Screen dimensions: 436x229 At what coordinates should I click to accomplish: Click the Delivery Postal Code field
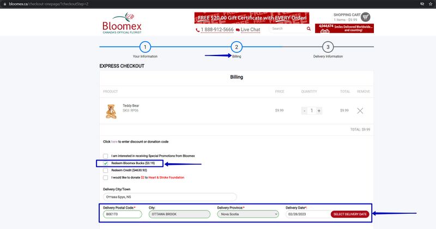coord(122,214)
